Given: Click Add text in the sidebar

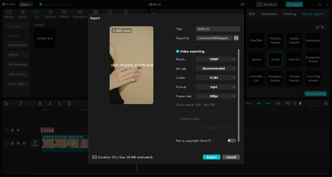Looking at the screenshot, I should (17, 26).
